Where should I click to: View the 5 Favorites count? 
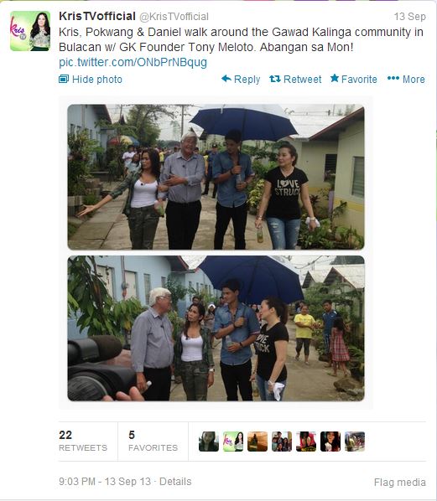click(153, 442)
